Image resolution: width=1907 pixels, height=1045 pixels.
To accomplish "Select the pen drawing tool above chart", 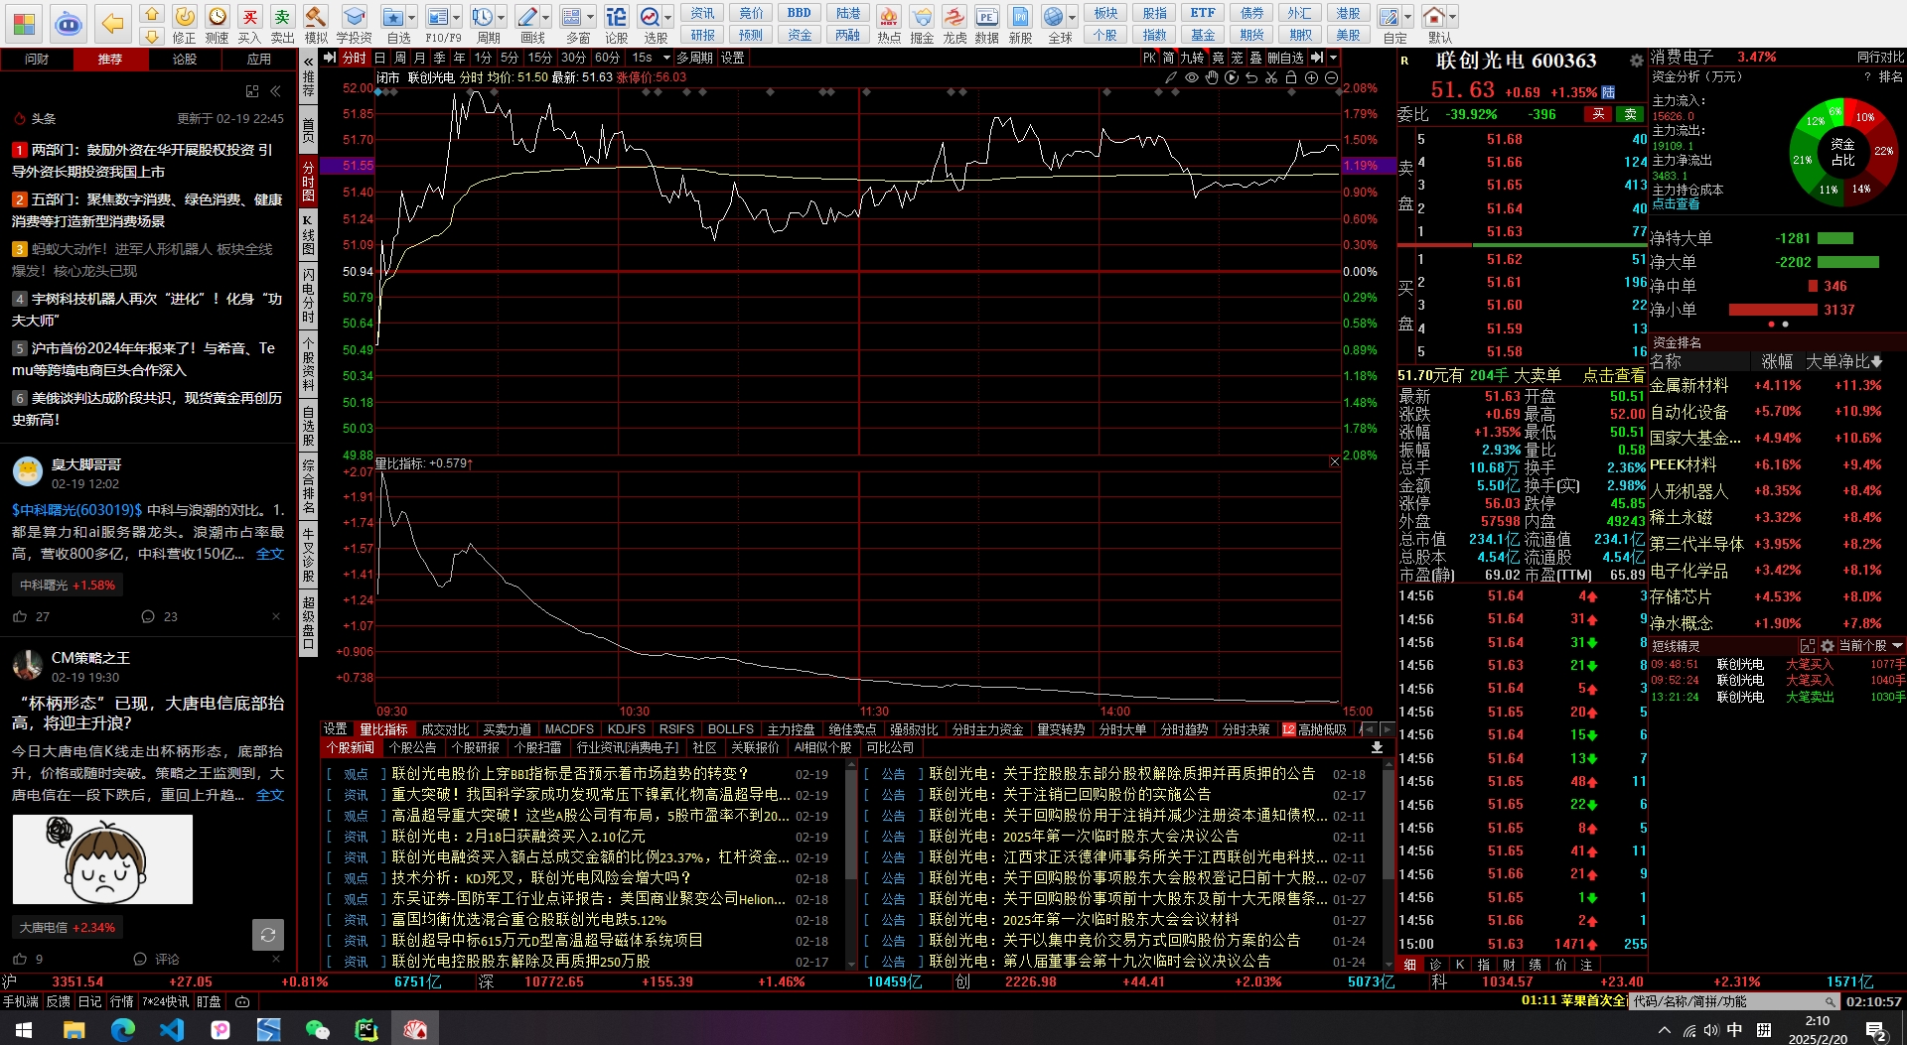I will [1171, 77].
